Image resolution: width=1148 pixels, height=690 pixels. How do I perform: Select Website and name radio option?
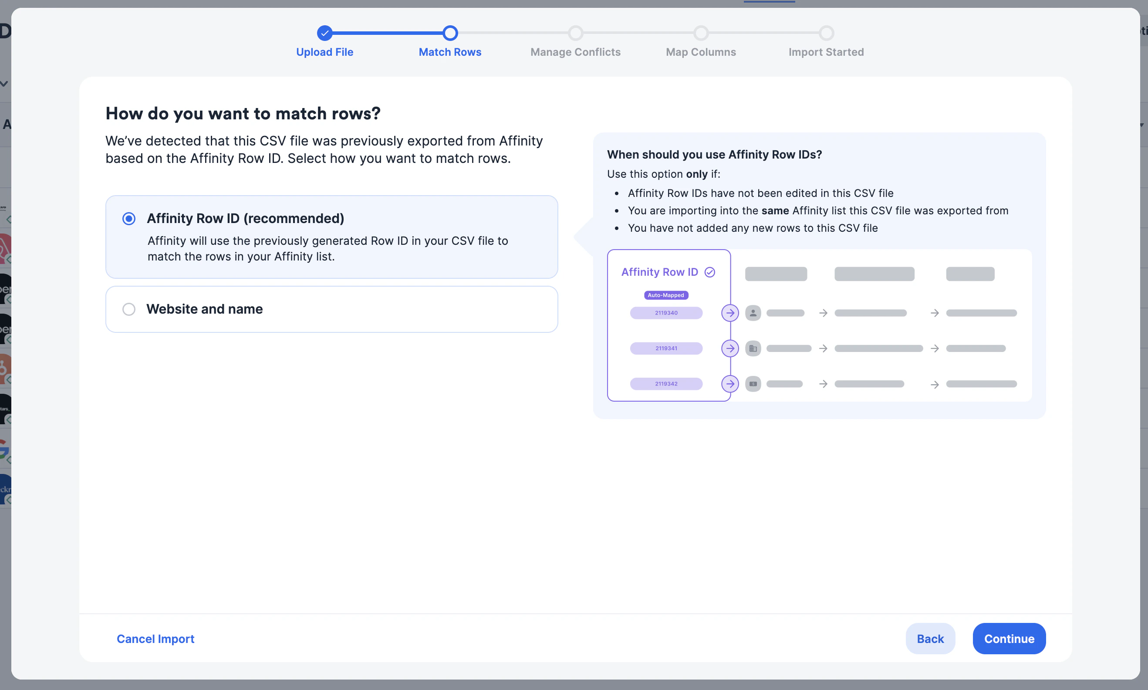[x=129, y=309]
